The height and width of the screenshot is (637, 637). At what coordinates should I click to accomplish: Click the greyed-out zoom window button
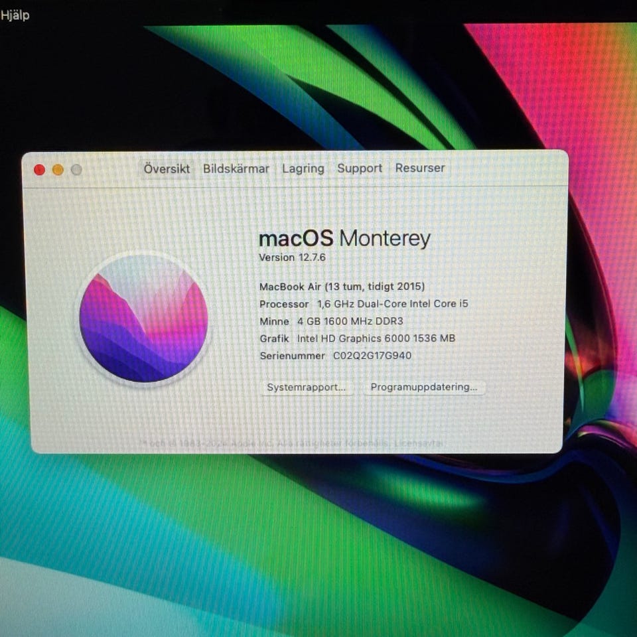coord(76,170)
